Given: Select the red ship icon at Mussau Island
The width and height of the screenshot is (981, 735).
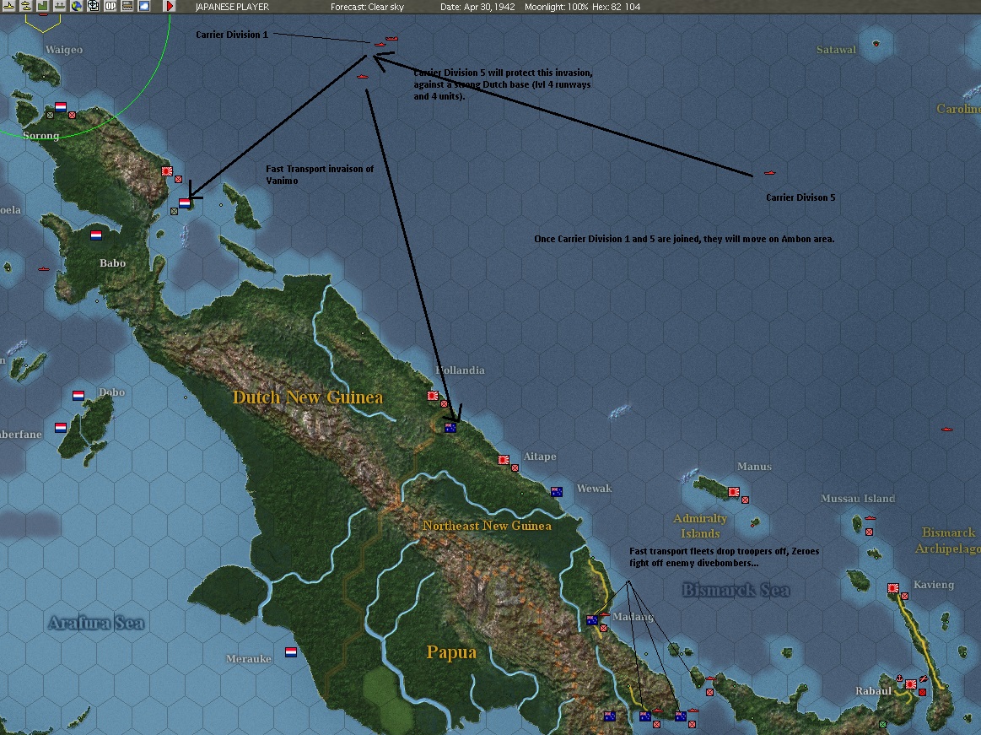Looking at the screenshot, I should pos(870,518).
